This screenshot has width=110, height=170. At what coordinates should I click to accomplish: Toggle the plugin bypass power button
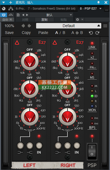(x=4, y=15)
